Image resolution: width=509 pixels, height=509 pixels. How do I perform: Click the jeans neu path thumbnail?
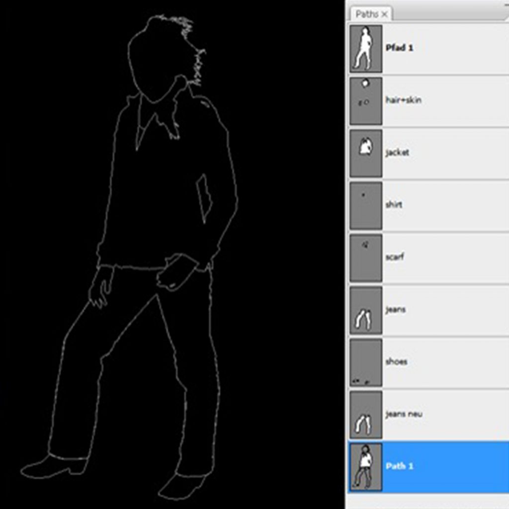pos(366,415)
